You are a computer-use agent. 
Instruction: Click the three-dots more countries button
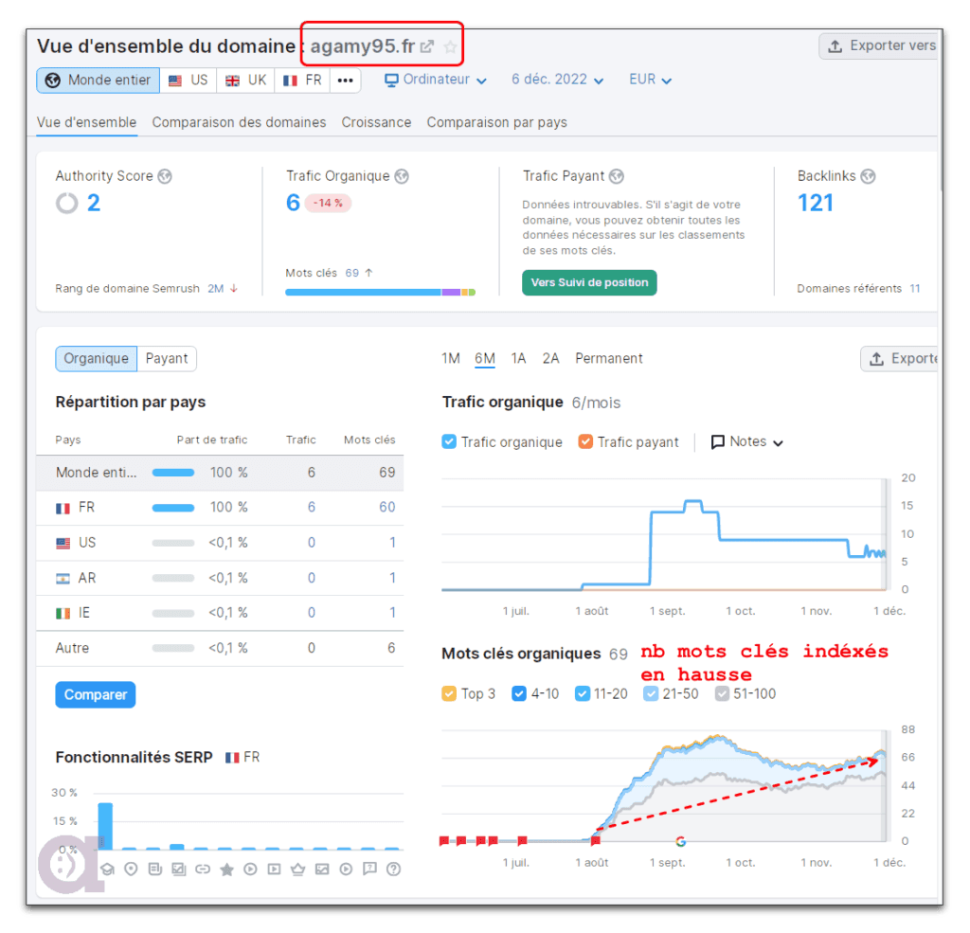click(345, 81)
